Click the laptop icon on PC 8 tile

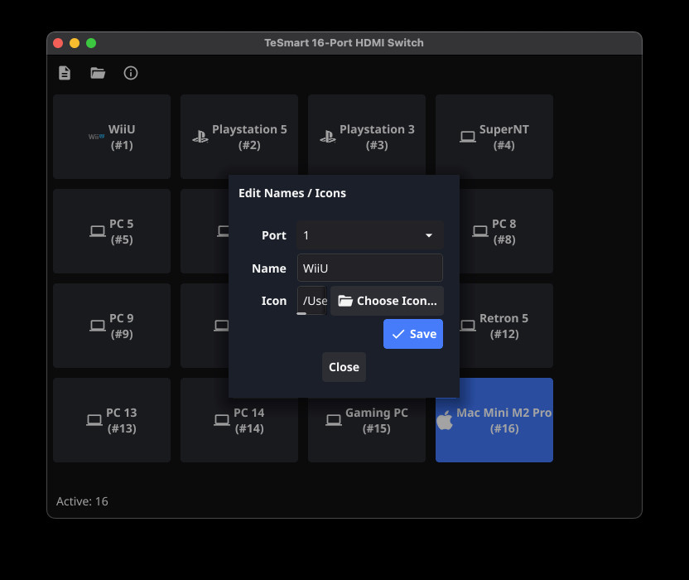click(479, 231)
